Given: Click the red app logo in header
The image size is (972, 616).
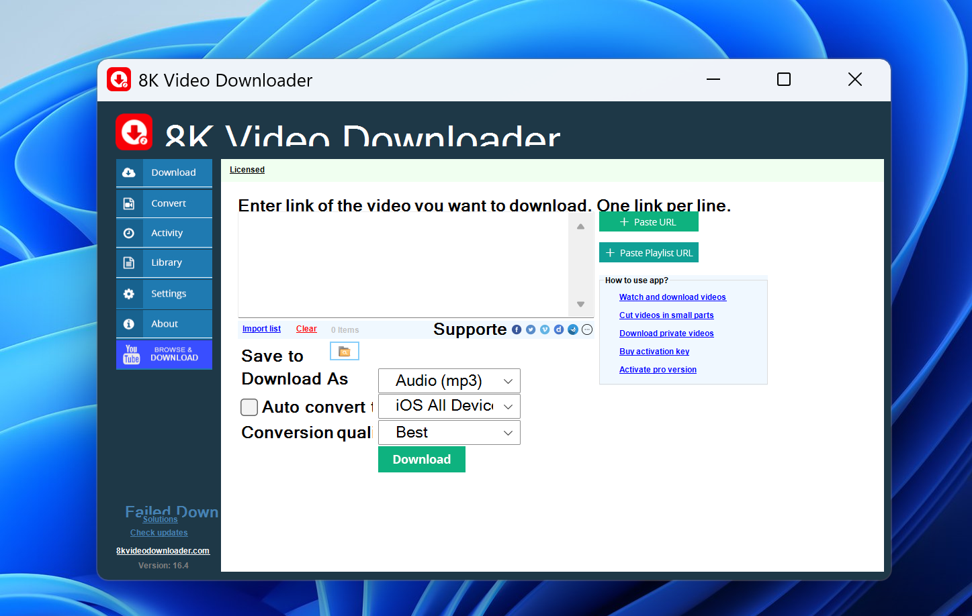Looking at the screenshot, I should point(134,132).
